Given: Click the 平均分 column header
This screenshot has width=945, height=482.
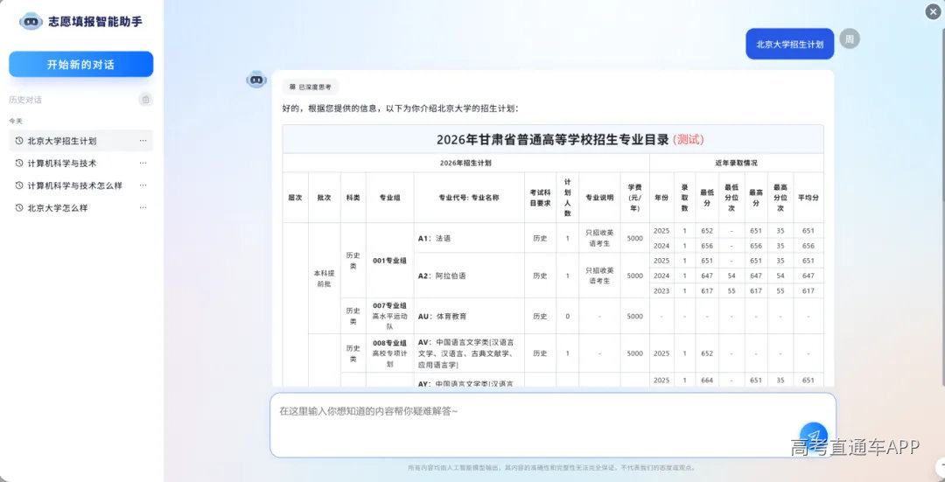Looking at the screenshot, I should coord(808,198).
